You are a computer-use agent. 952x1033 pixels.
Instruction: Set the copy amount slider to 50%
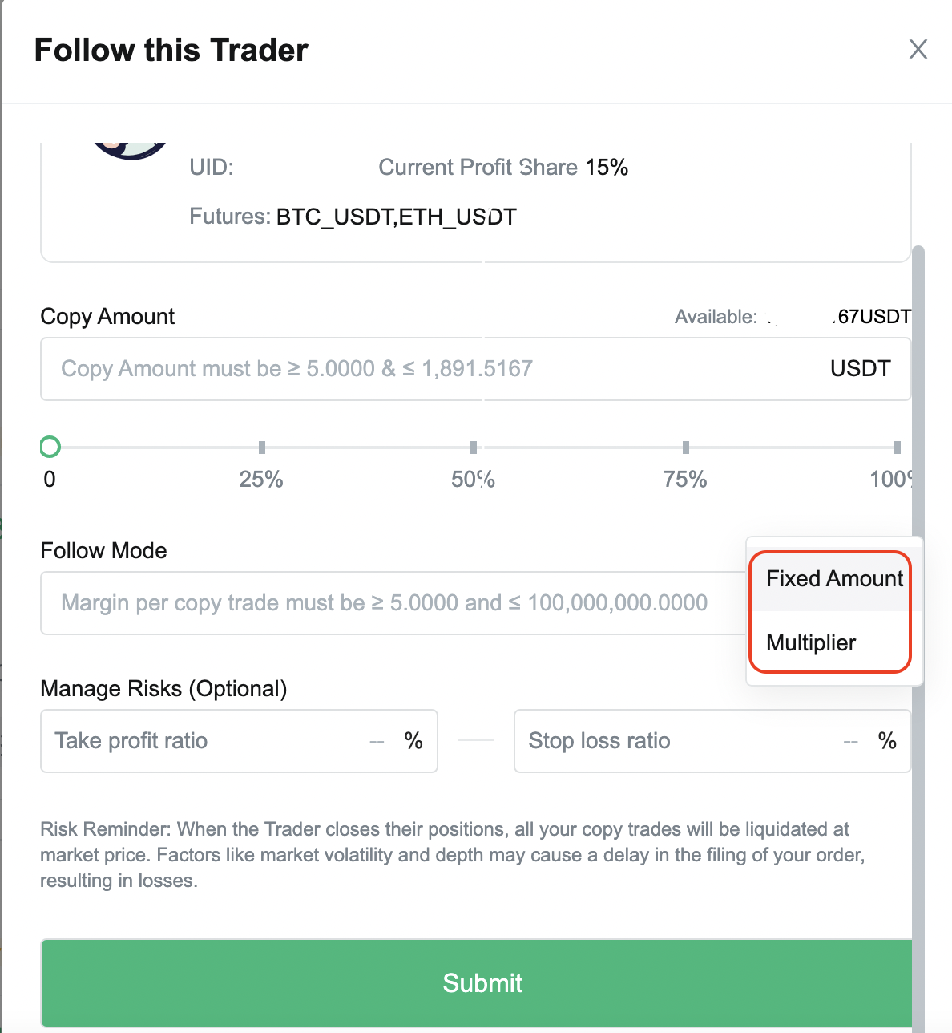(x=474, y=448)
